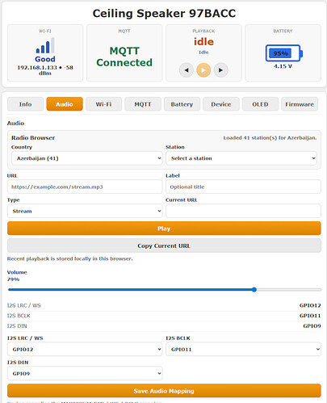Switch to the OLED tab
This screenshot has height=403, width=327.
[x=260, y=104]
